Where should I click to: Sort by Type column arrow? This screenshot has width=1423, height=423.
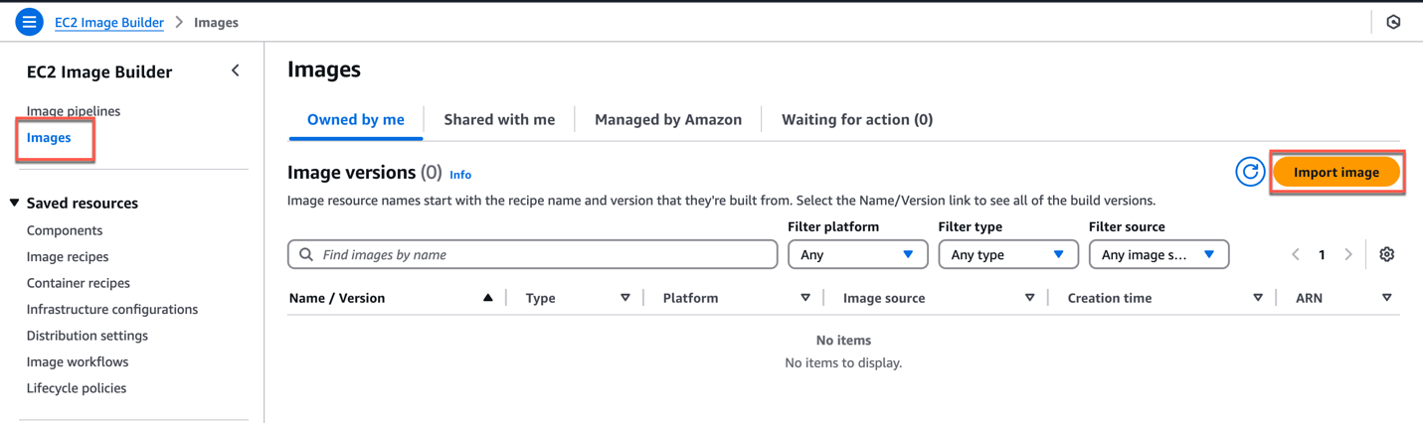coord(625,298)
